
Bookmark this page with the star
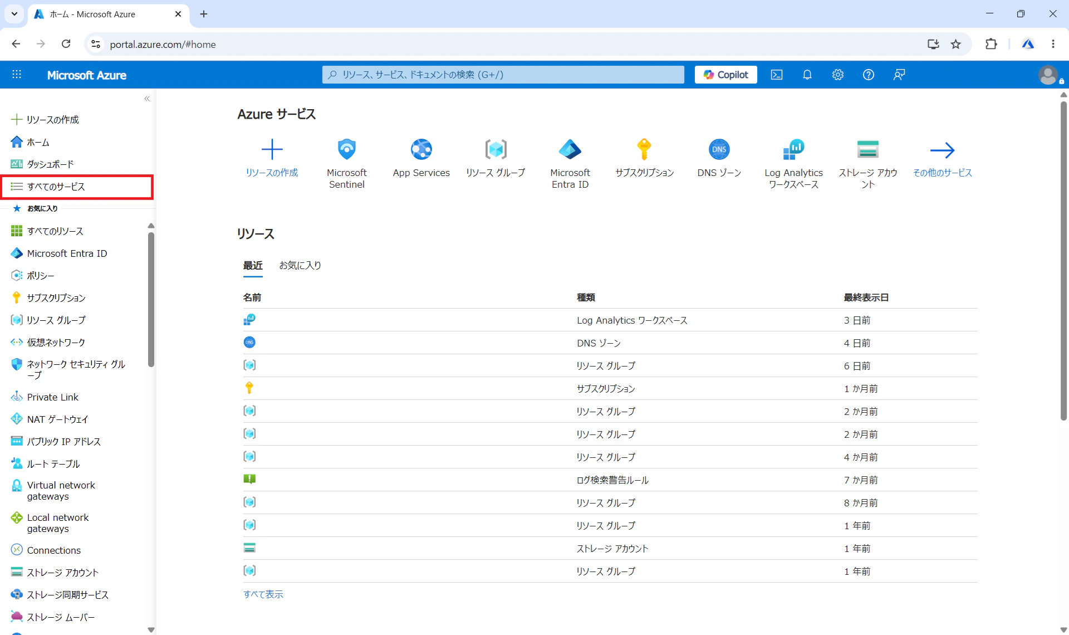pyautogui.click(x=956, y=44)
